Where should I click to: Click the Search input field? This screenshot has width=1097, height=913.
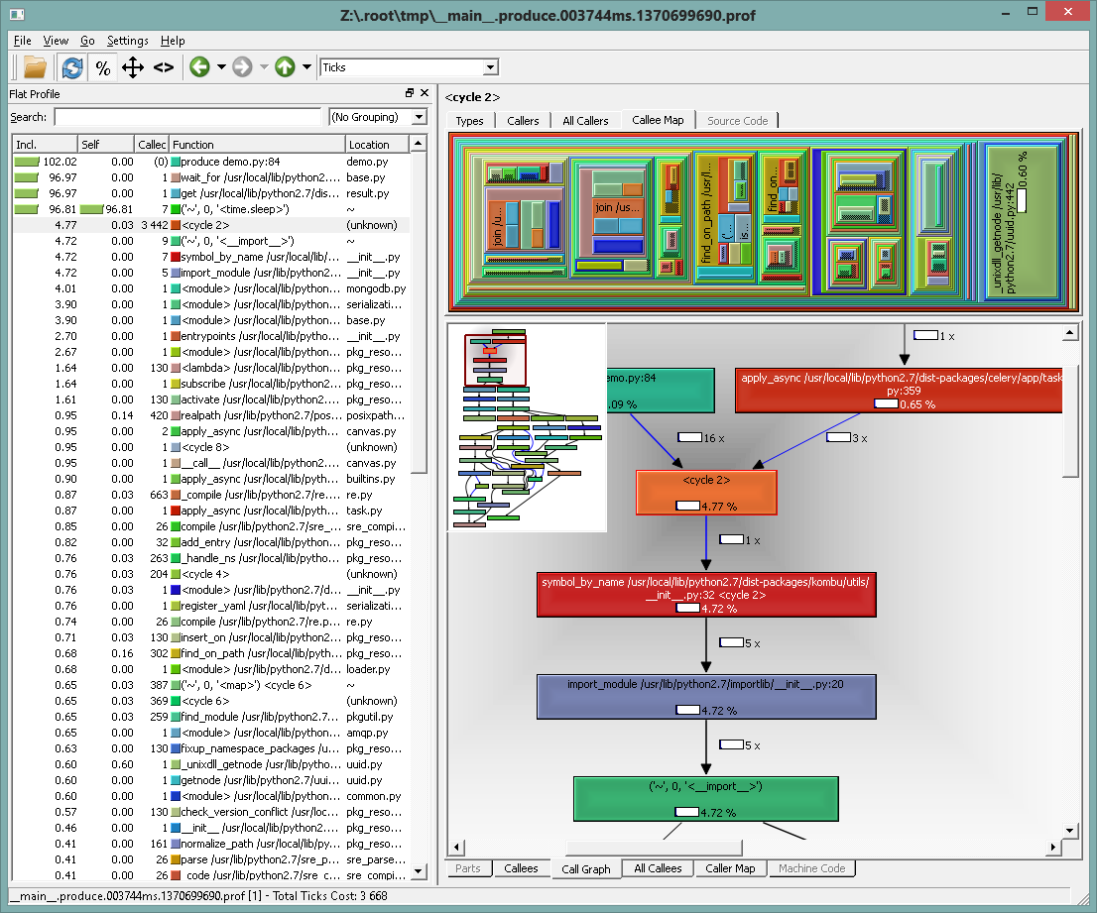click(x=187, y=117)
